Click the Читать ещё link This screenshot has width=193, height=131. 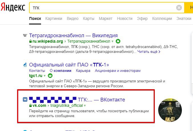[149, 52]
